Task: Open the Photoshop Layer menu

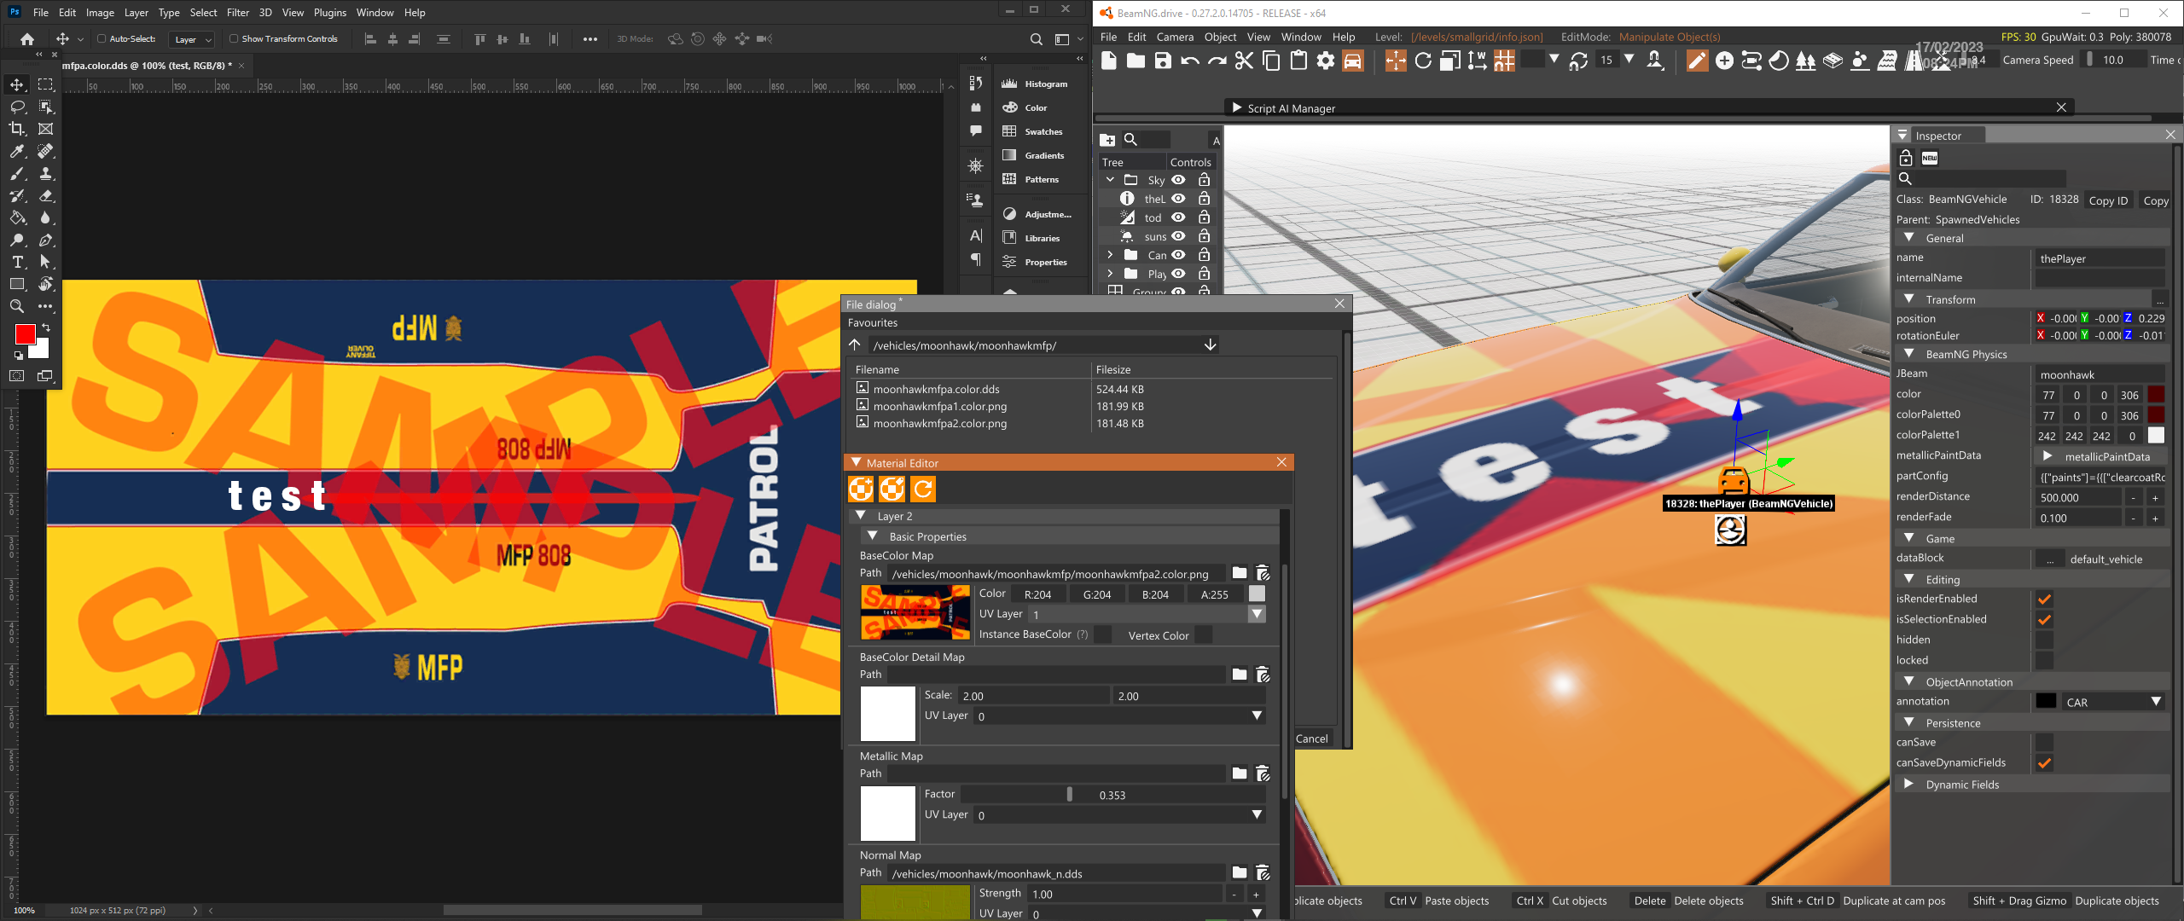Action: click(136, 13)
